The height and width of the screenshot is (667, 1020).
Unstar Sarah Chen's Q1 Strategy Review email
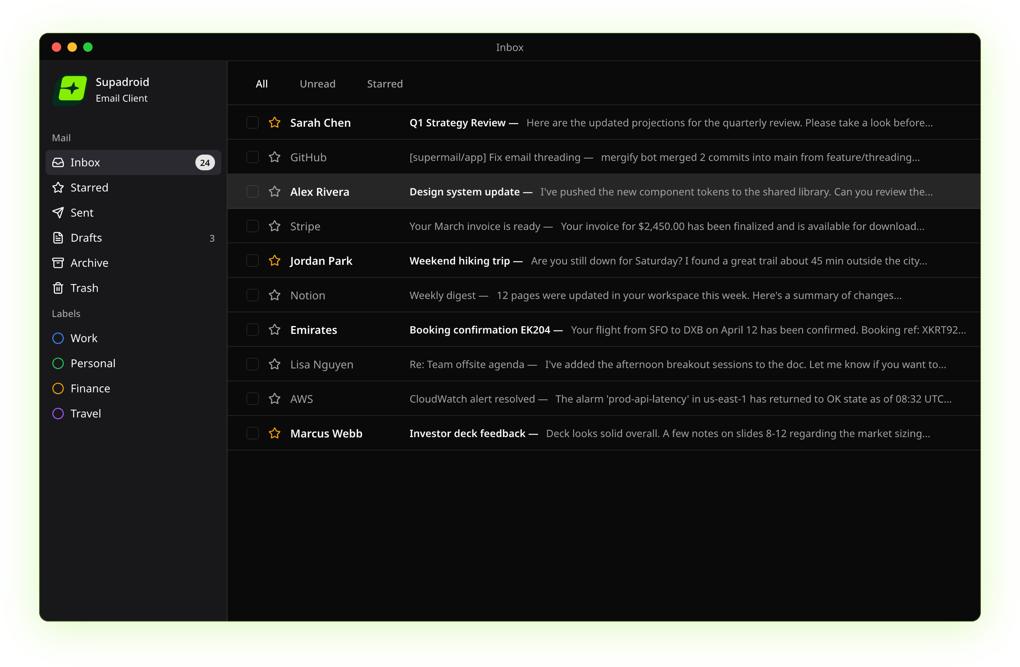pos(274,122)
